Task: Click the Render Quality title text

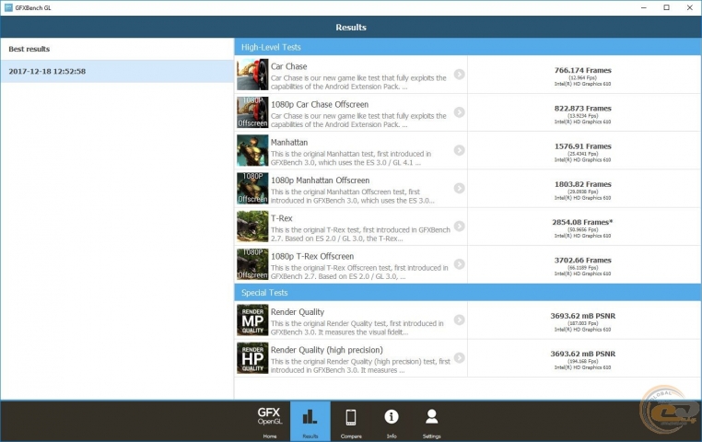Action: pos(298,312)
